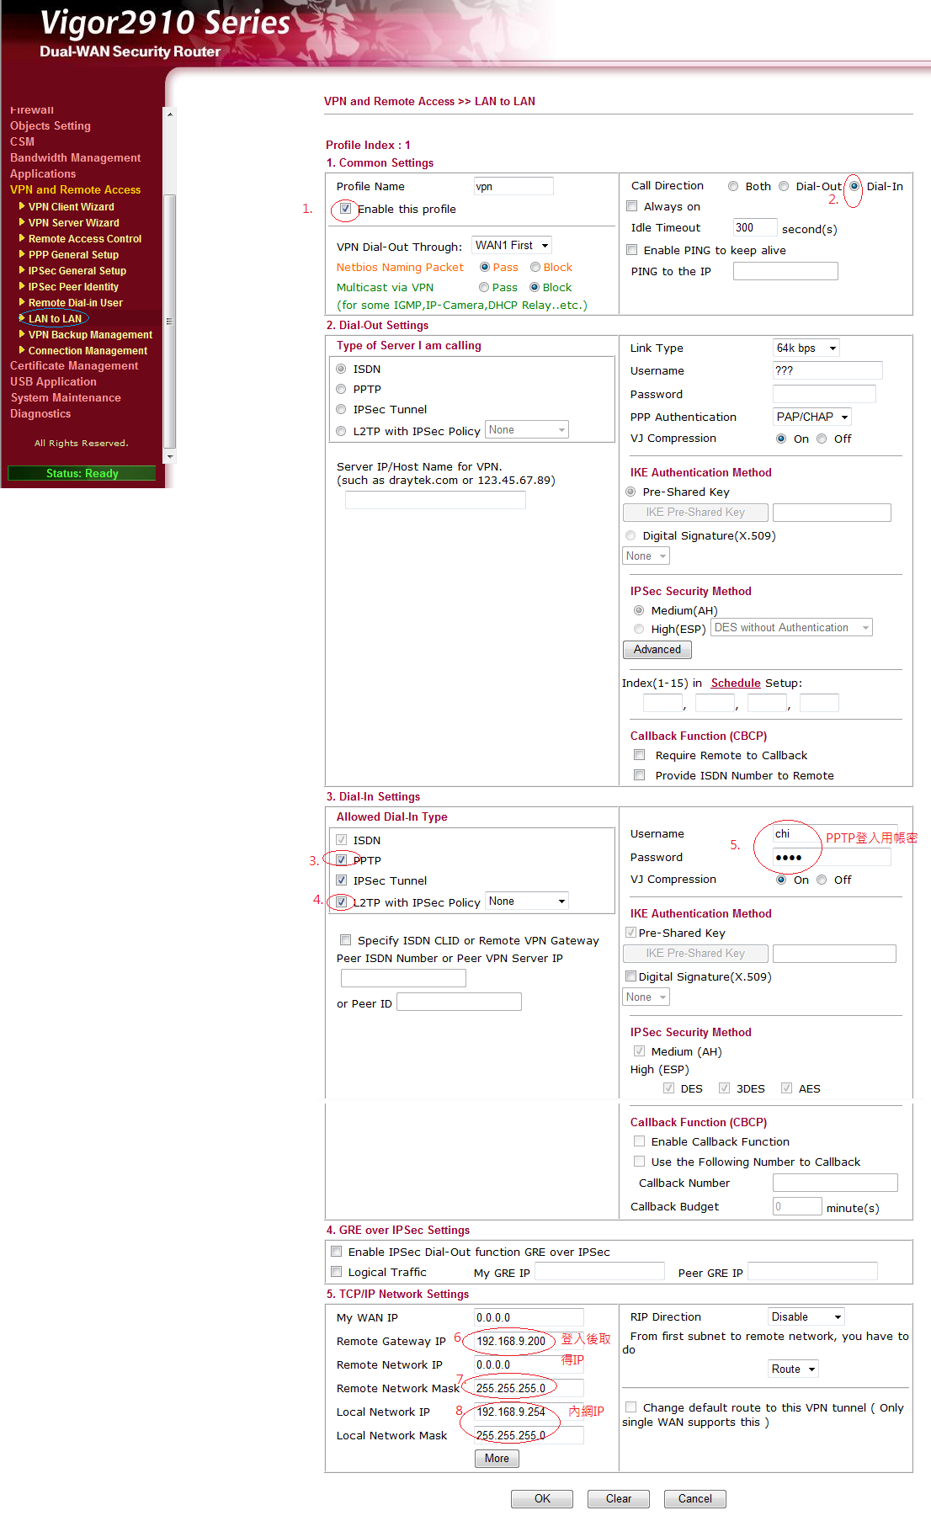Open Dial-In Digital Signature None dropdown
931x1521 pixels.
pos(646,997)
